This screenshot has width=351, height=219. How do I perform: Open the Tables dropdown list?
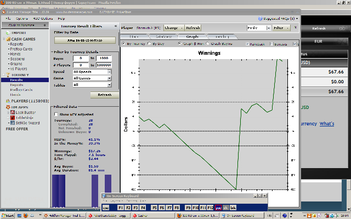[92, 85]
